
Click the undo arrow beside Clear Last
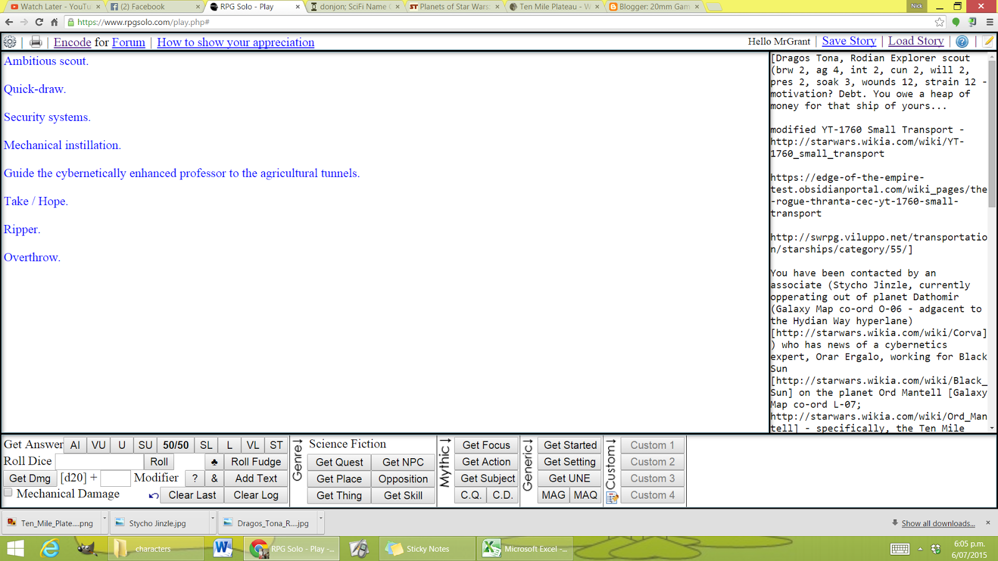[153, 496]
